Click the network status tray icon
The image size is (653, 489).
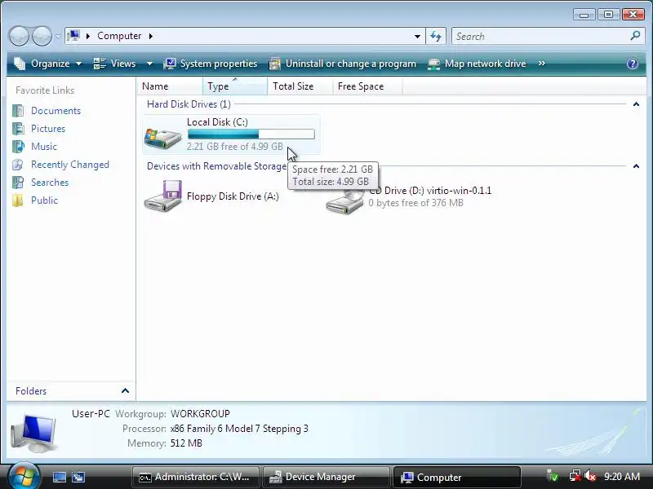pos(575,476)
